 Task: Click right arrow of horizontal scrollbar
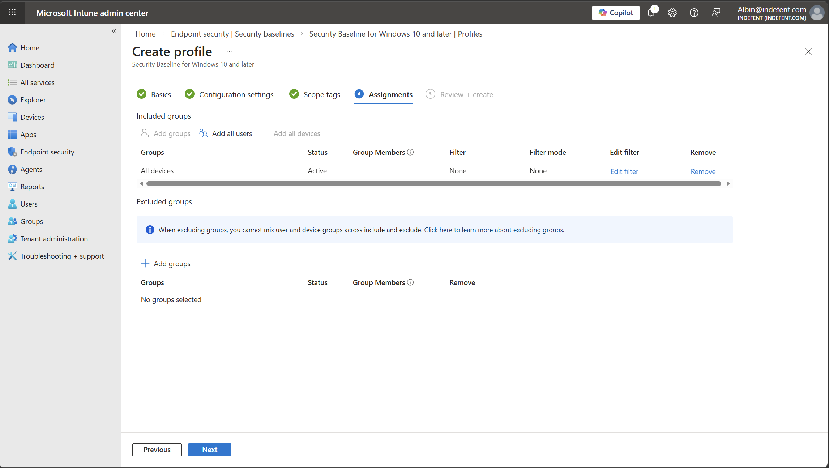[x=728, y=184]
